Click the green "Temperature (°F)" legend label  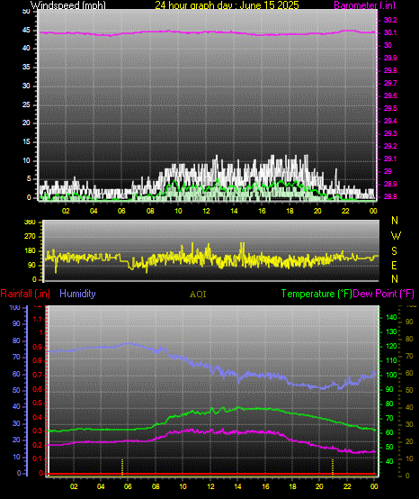click(x=316, y=294)
